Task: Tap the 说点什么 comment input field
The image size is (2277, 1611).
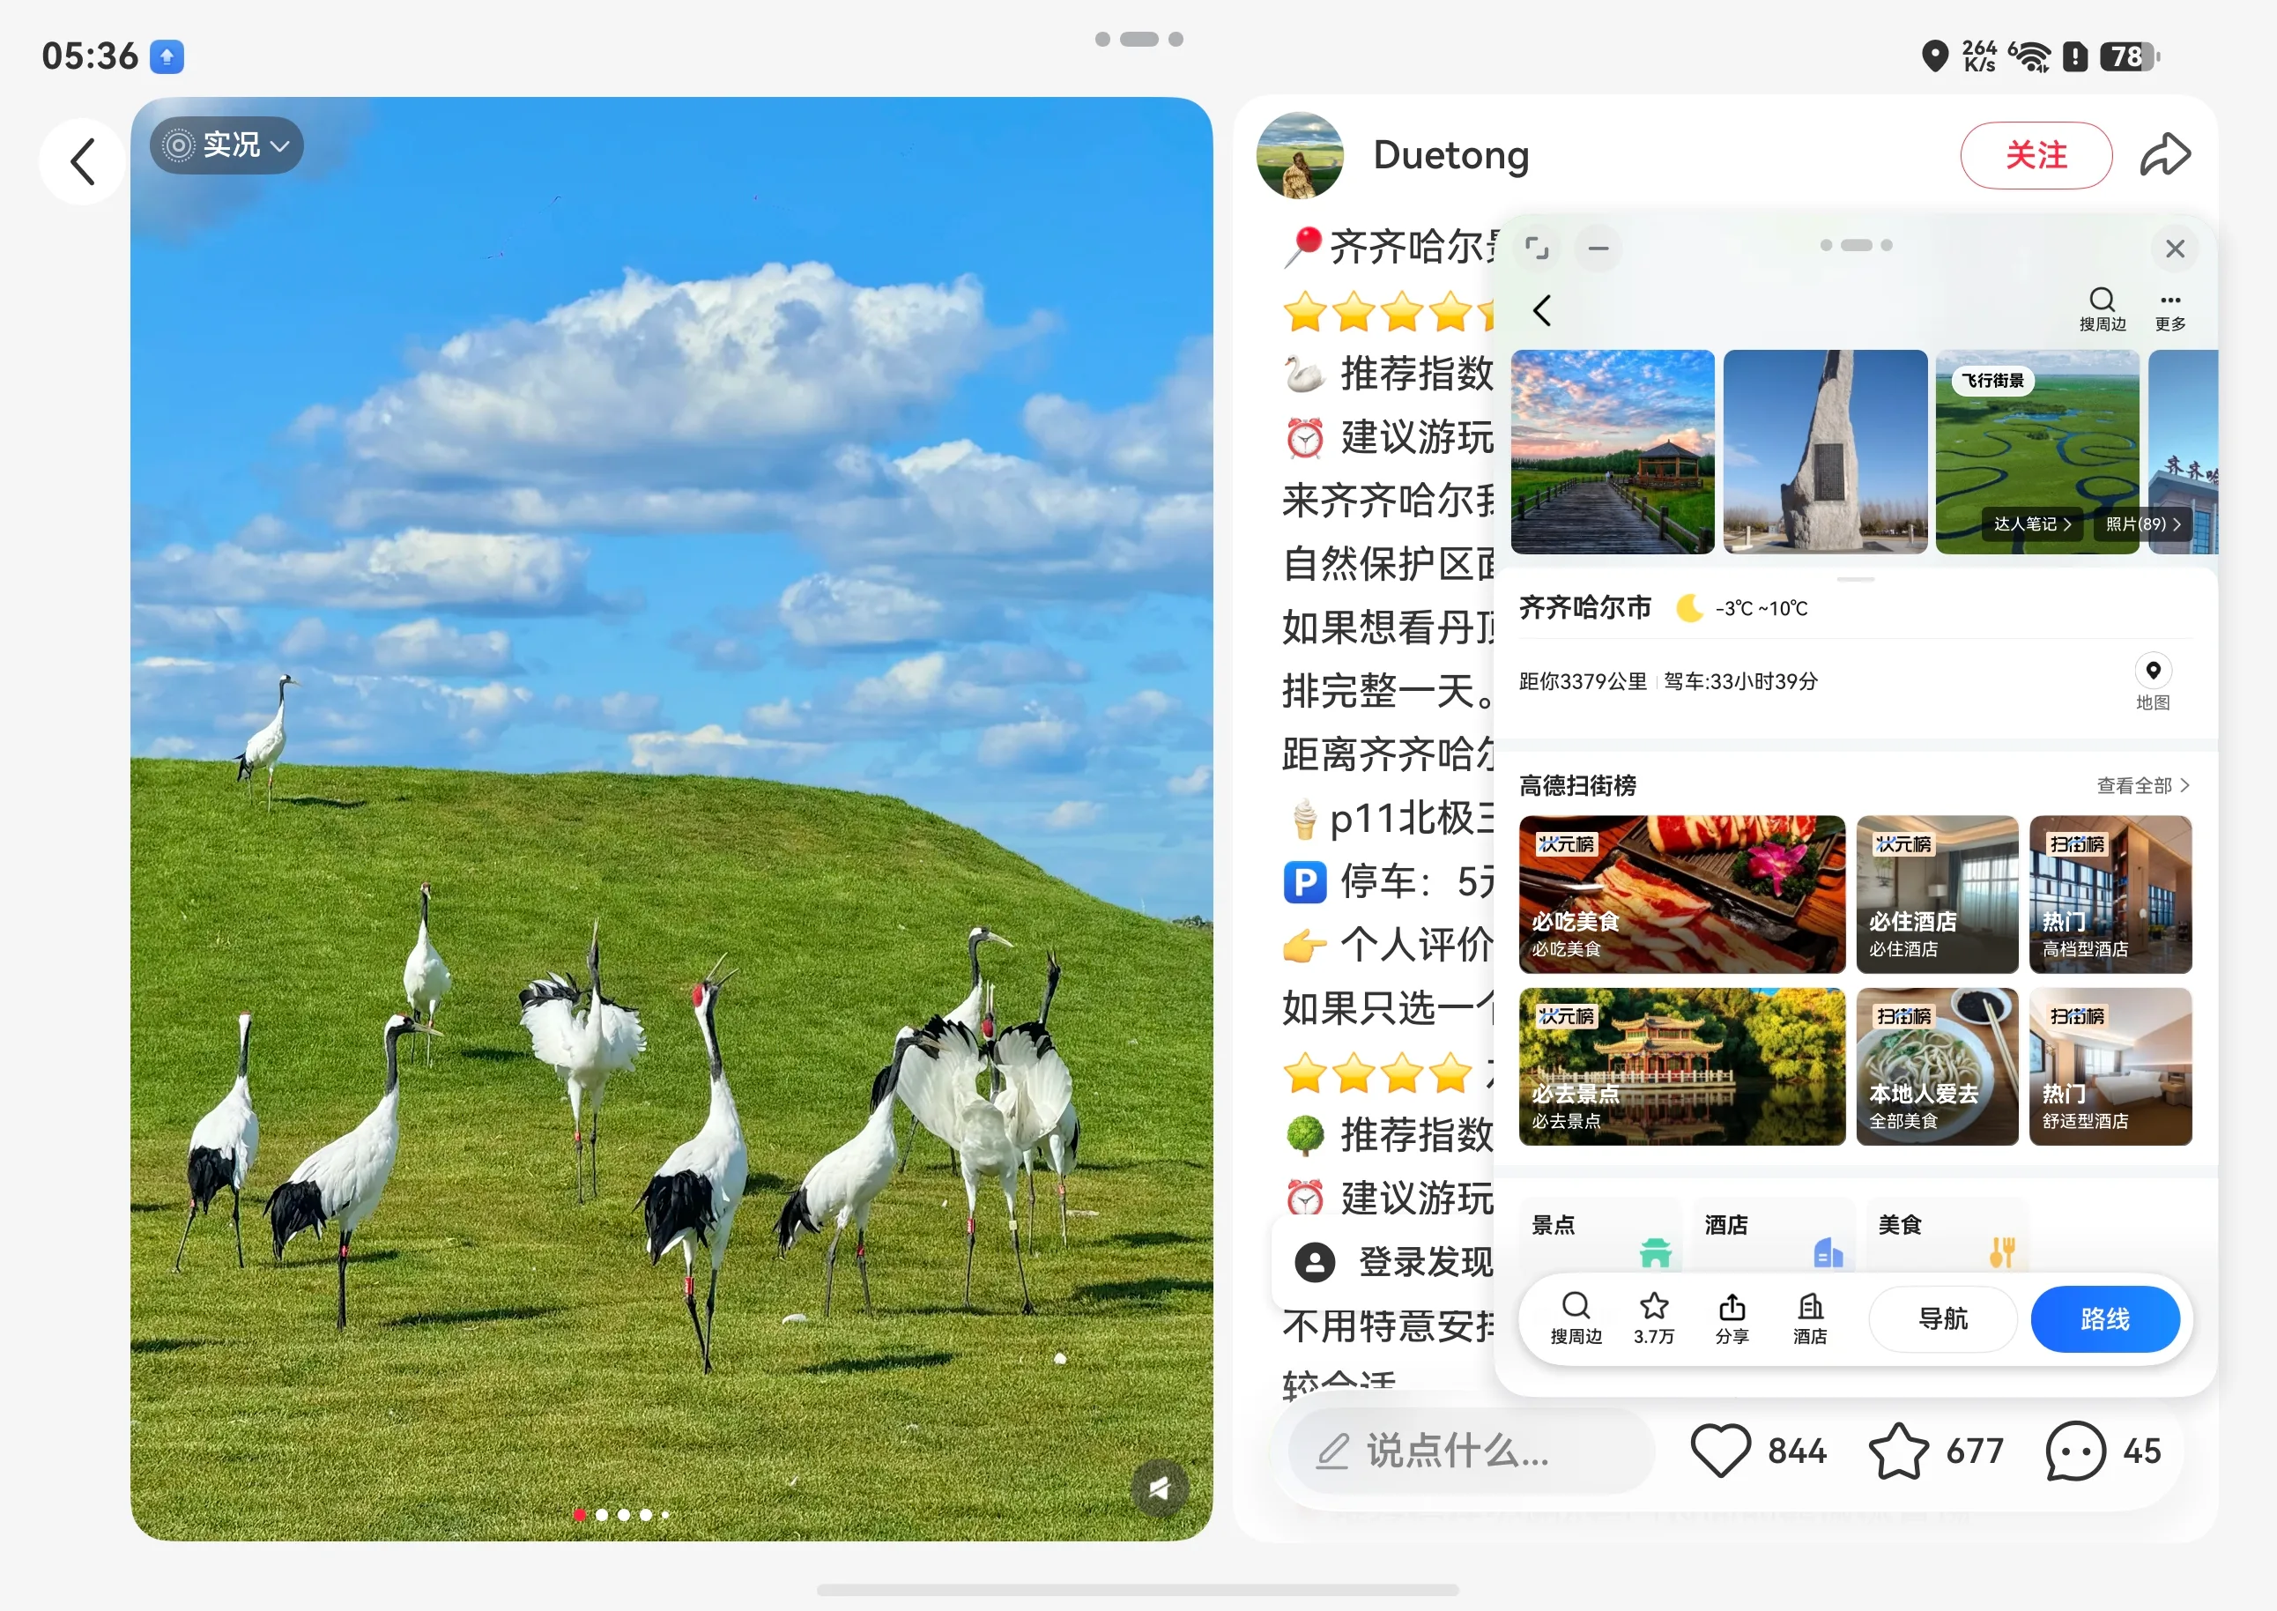Action: click(x=1472, y=1451)
